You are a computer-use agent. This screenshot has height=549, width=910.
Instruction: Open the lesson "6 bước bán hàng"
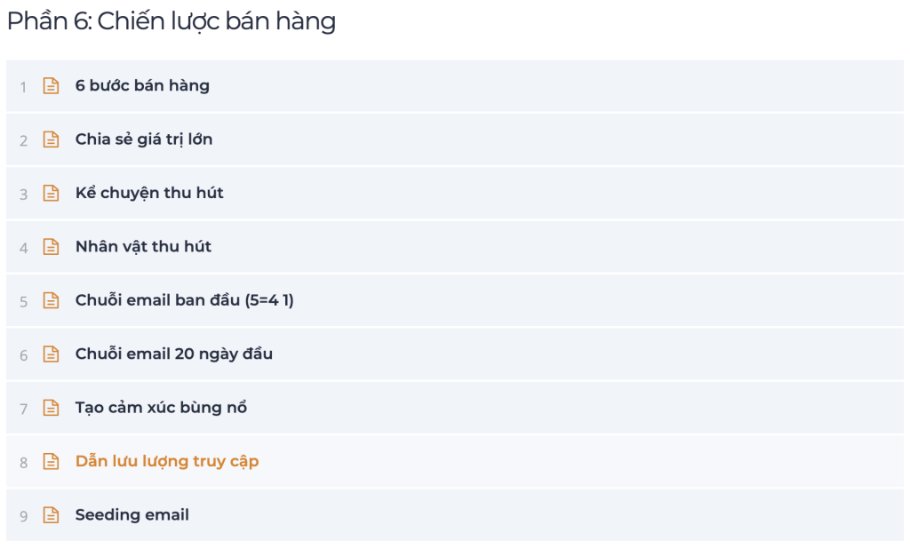tap(142, 86)
